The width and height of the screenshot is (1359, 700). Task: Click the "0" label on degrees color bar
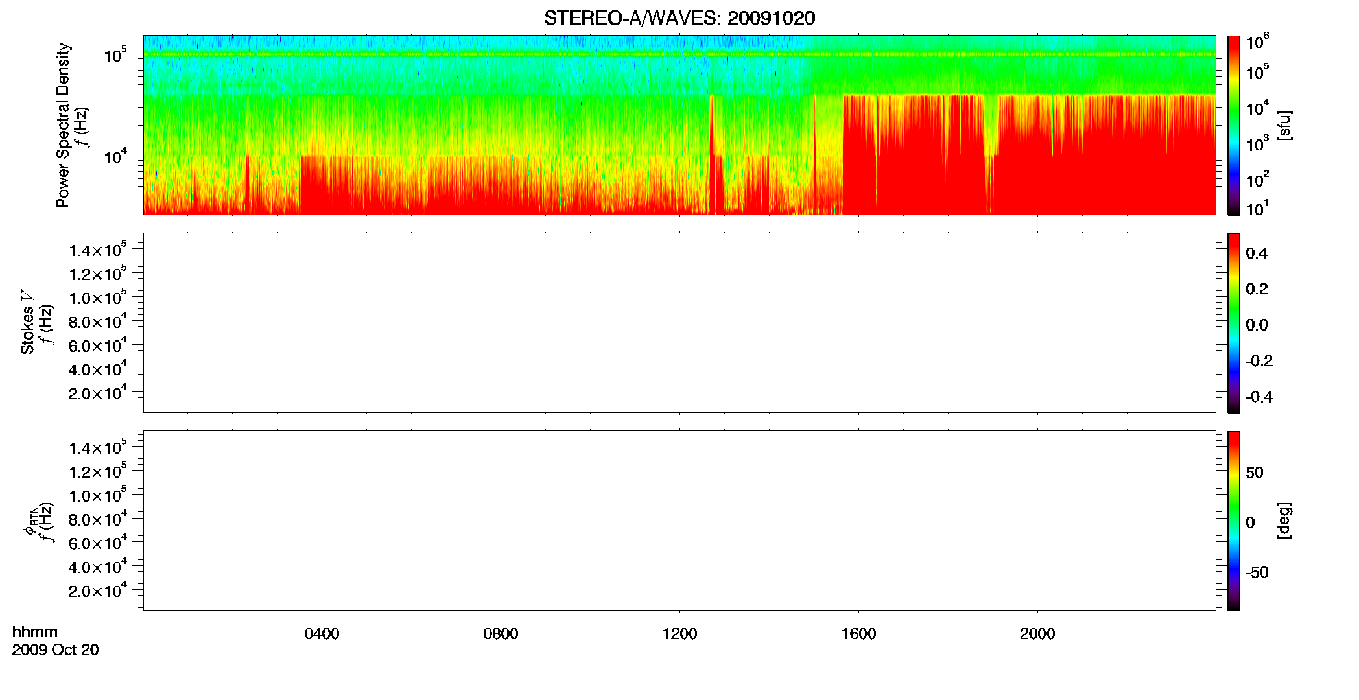click(x=1250, y=522)
